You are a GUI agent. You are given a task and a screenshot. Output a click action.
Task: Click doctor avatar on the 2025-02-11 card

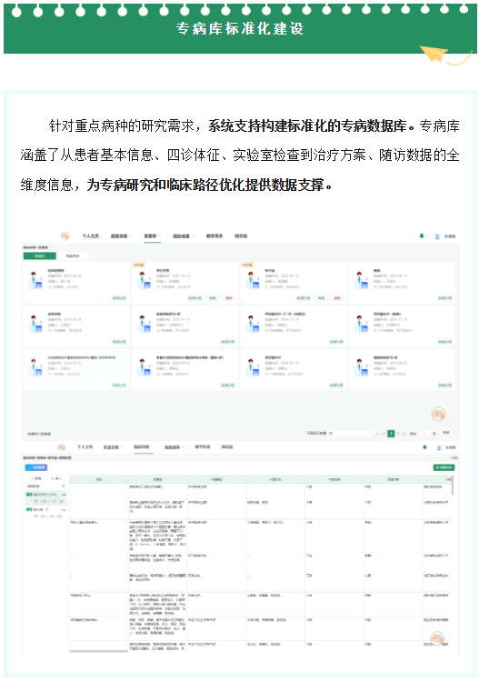360,280
